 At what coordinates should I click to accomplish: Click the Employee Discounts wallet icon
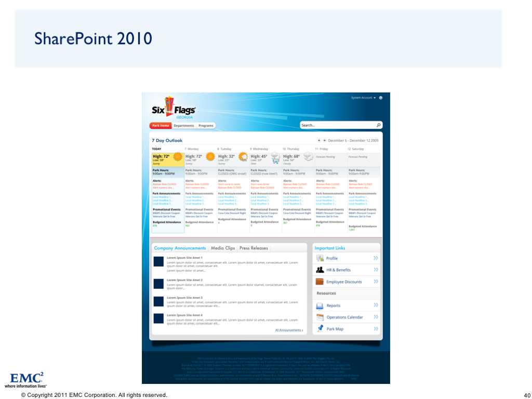pyautogui.click(x=320, y=282)
